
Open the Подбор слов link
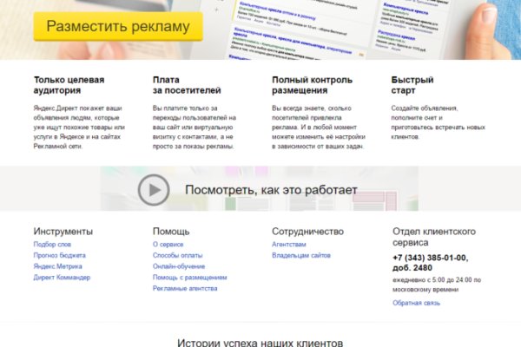[x=52, y=245]
